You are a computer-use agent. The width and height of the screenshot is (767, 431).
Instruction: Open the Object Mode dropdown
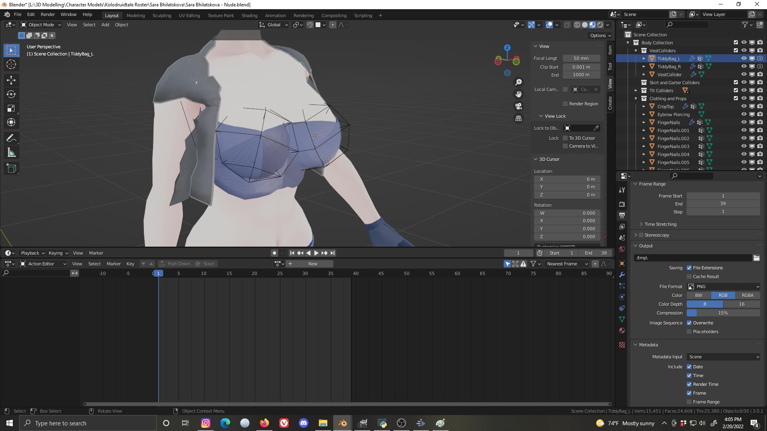pos(41,25)
